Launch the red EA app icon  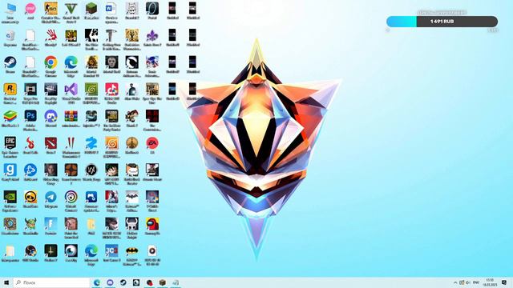(x=152, y=143)
